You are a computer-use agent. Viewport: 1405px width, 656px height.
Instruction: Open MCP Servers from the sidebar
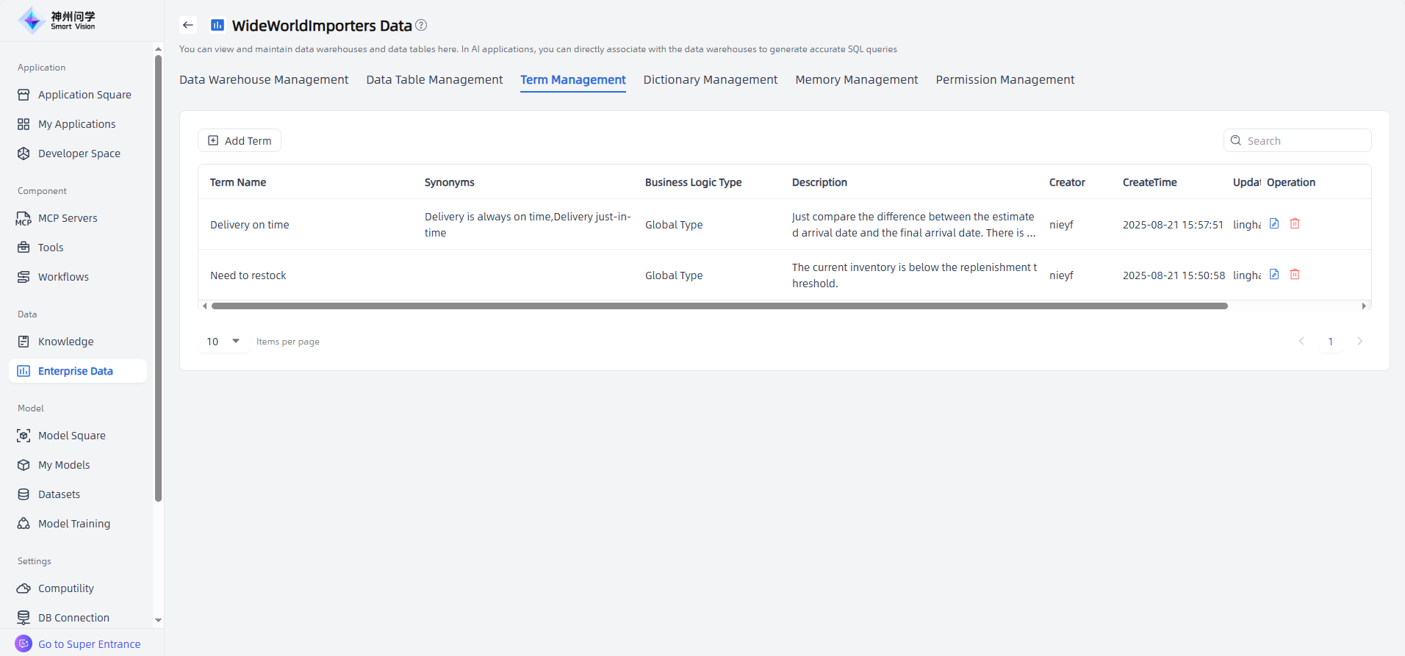click(x=68, y=218)
